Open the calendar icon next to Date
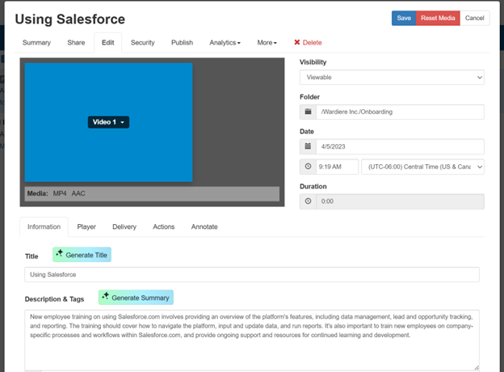Viewport: 504px width, 372px height. (x=307, y=146)
